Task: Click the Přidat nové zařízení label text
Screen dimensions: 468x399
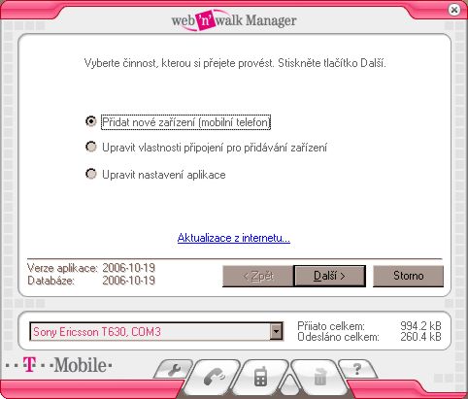Action: tap(185, 122)
